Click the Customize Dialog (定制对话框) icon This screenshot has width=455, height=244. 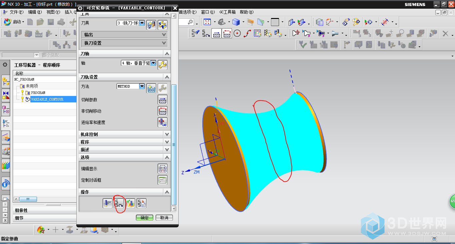[x=162, y=180]
